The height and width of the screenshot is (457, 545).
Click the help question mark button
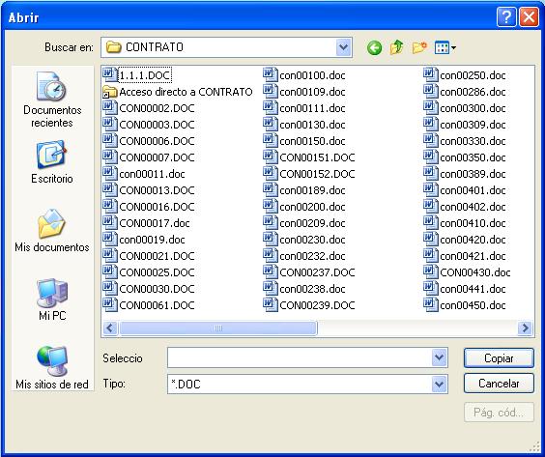click(506, 17)
